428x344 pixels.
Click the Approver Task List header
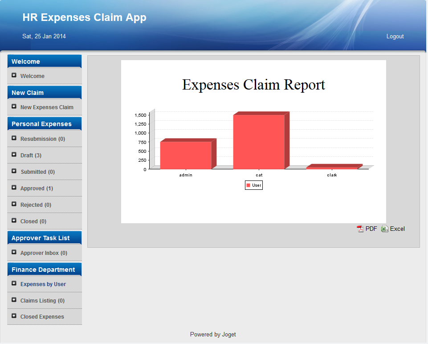(x=45, y=238)
